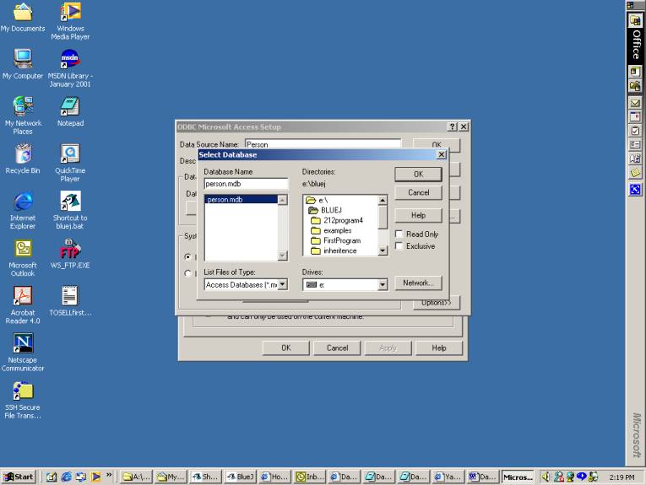Screen dimensions: 646x485
Task: Click Help in Select Database dialog
Action: (x=418, y=215)
